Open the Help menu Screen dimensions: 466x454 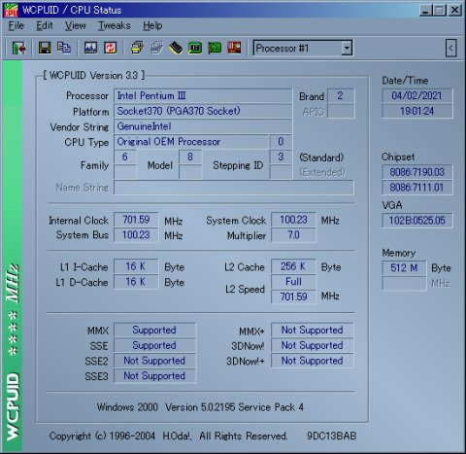(152, 25)
